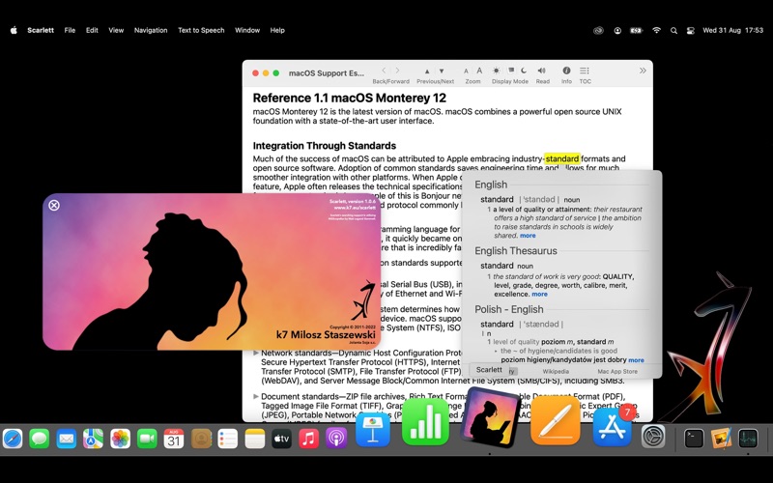Jump to next section with down triangle
Viewport: 773px width, 483px height.
coord(442,71)
